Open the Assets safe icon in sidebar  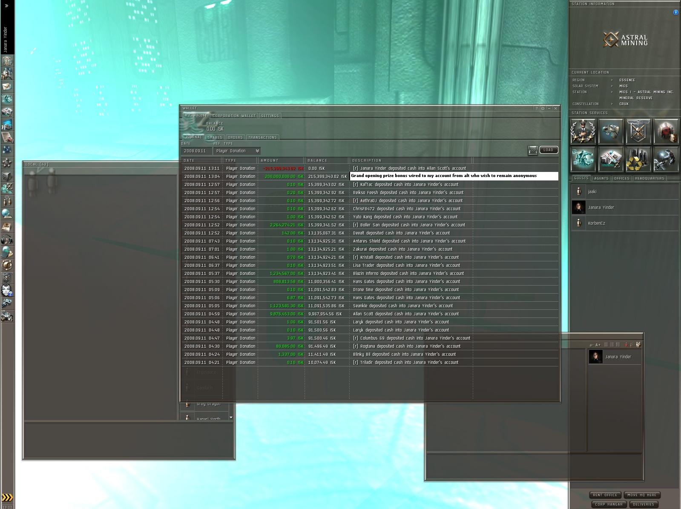click(7, 176)
